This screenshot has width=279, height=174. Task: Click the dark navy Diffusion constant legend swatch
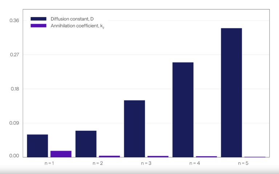(x=39, y=19)
